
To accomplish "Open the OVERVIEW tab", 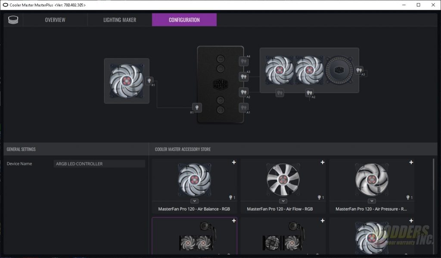I will click(x=55, y=20).
